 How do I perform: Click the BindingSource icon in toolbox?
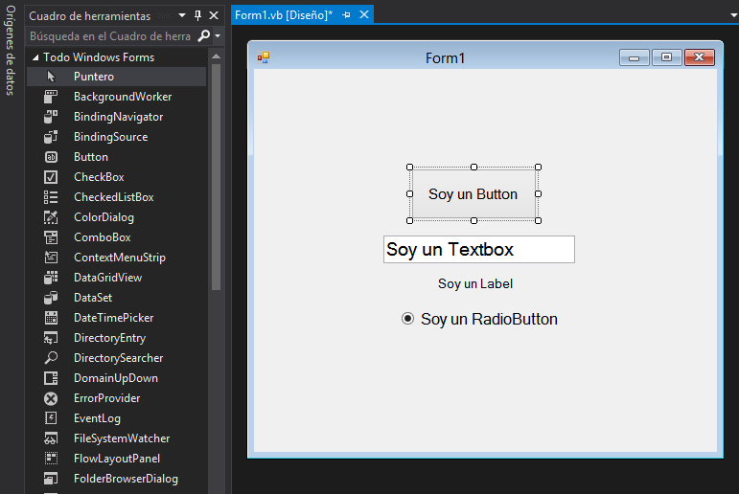(x=51, y=137)
